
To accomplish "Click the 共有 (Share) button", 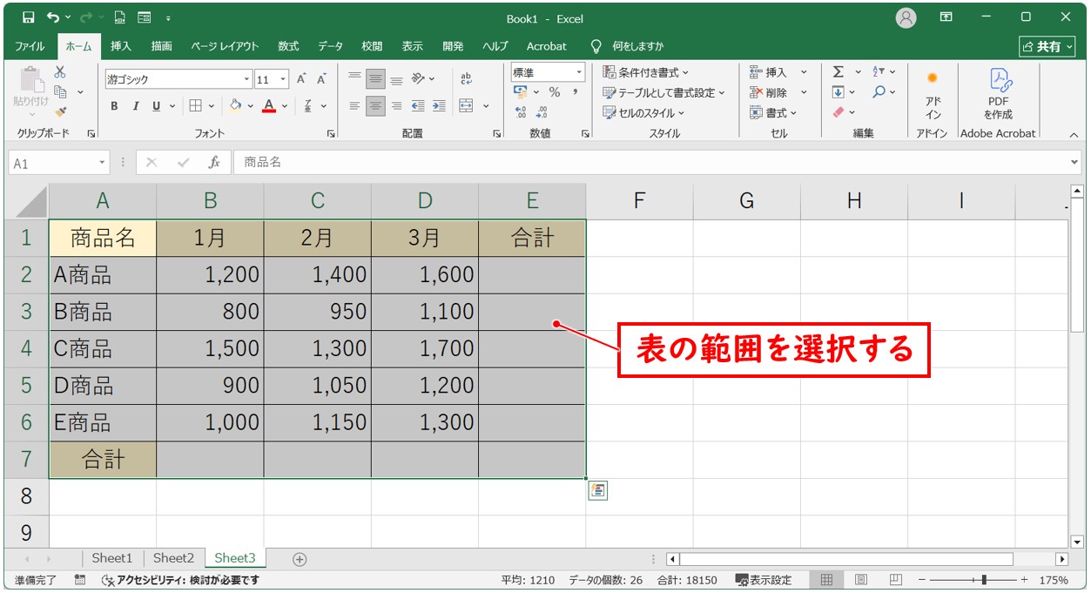I will tap(1047, 46).
